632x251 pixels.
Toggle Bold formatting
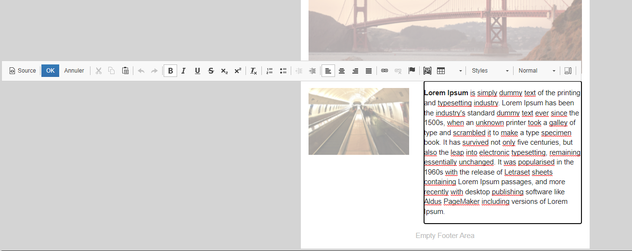pyautogui.click(x=170, y=71)
